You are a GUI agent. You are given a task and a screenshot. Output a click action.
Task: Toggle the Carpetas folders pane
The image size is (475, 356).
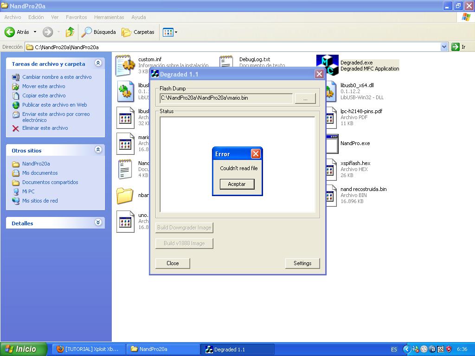tap(138, 32)
